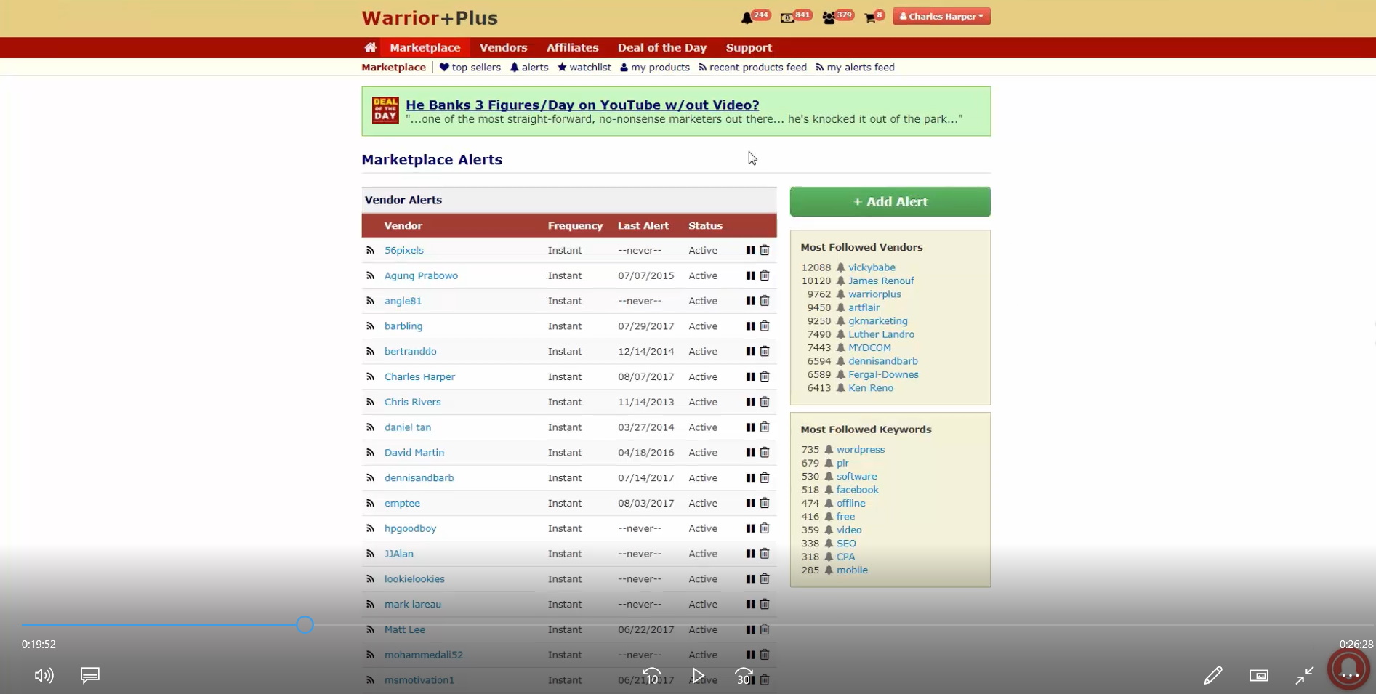
Task: Follow the artflair vendor bell icon
Action: pyautogui.click(x=840, y=307)
